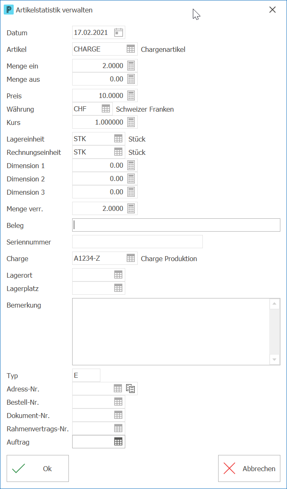Click the 'Charge Produktion' description text
The image size is (287, 489).
(169, 259)
